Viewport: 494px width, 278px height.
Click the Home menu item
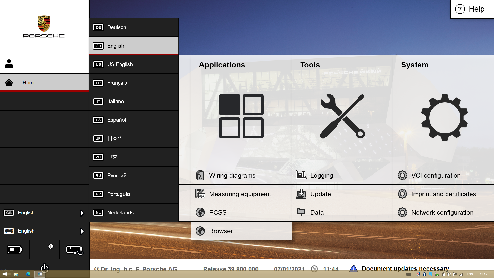44,82
